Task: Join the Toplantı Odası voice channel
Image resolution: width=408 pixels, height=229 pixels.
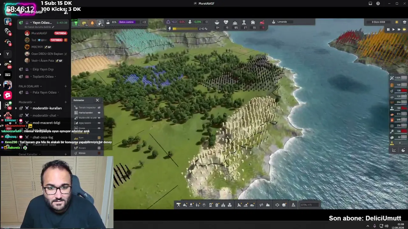Action: 43,77
